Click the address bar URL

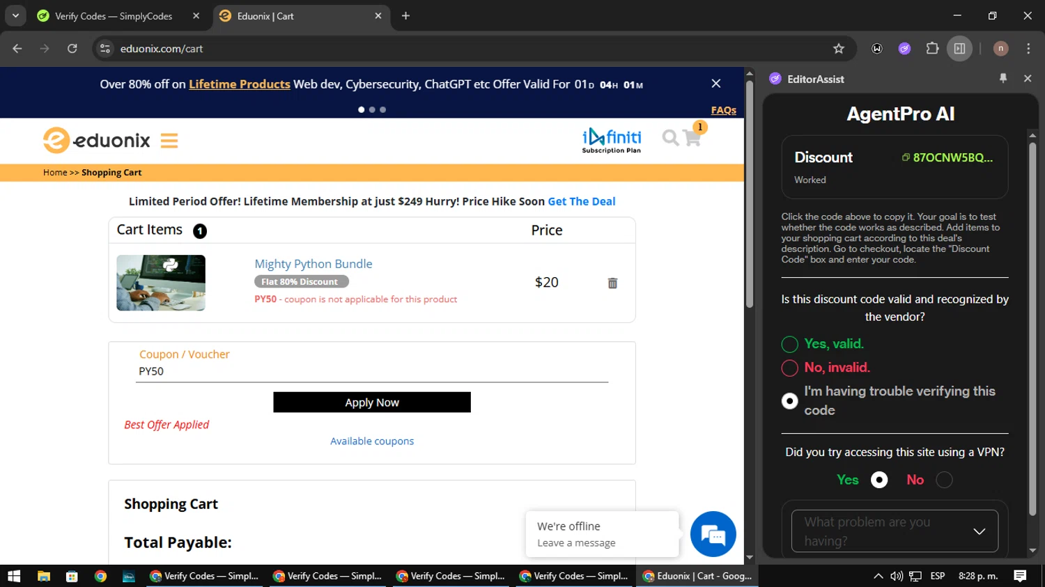pyautogui.click(x=162, y=49)
